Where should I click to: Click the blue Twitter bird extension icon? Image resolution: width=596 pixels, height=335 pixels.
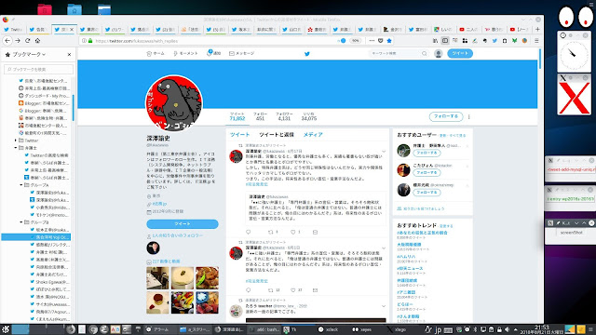tap(494, 41)
